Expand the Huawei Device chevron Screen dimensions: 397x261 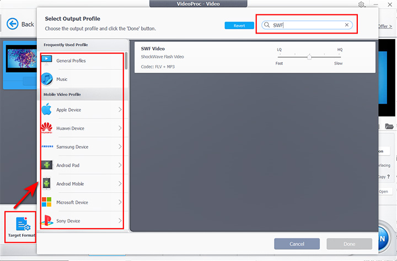120,128
